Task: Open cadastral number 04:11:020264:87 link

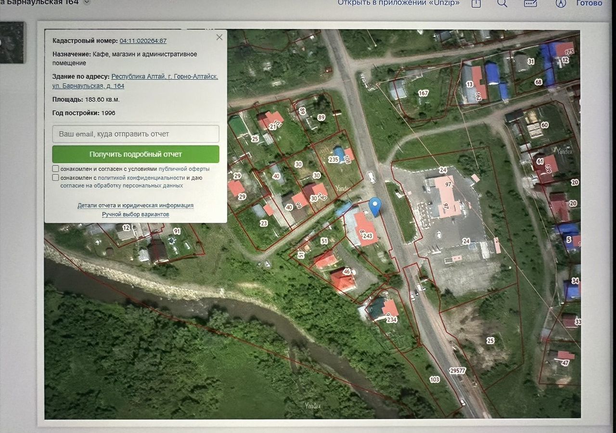Action: tap(143, 41)
